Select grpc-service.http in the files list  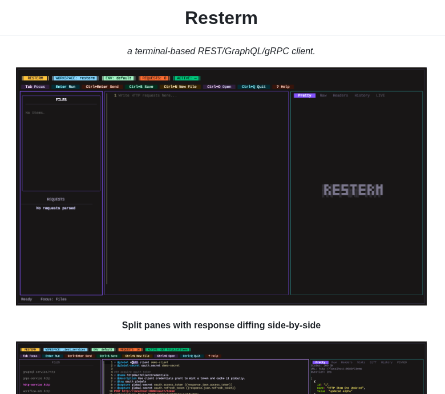coord(37,379)
